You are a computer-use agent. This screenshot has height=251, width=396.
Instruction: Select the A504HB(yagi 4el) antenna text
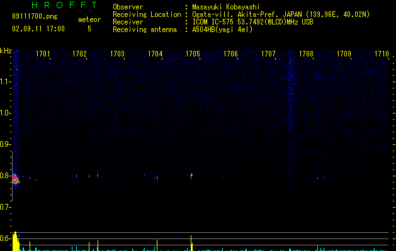pos(222,29)
